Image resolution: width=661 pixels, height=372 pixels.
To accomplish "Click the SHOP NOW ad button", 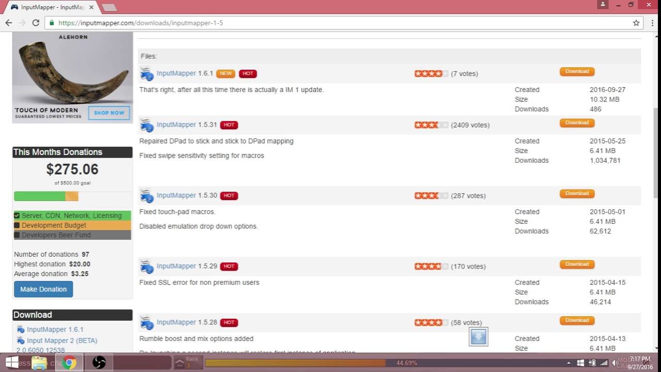I will [x=108, y=113].
